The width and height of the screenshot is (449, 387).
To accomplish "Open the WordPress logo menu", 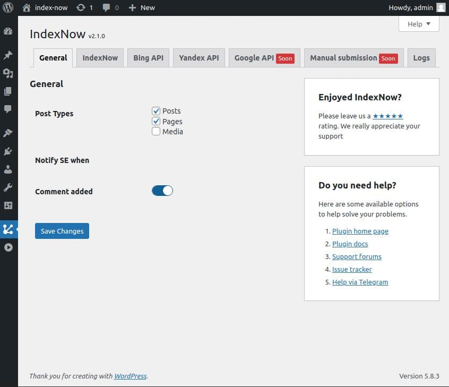I will coord(8,7).
